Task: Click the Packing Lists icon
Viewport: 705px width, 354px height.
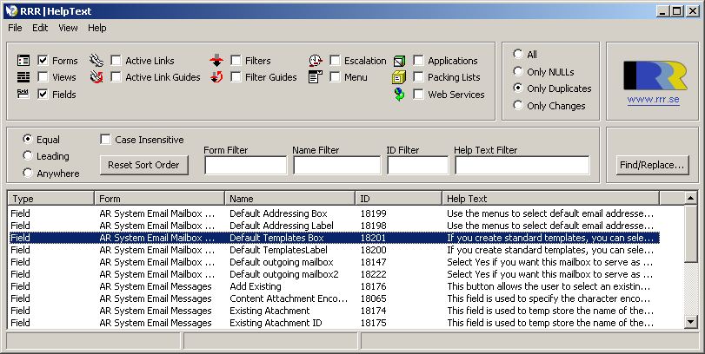Action: (x=399, y=77)
